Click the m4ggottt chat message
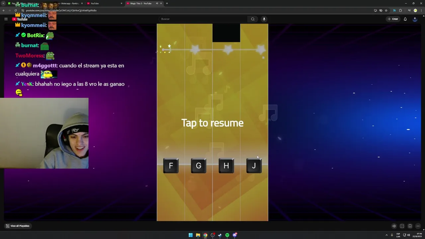This screenshot has height=239, width=425. click(x=70, y=70)
